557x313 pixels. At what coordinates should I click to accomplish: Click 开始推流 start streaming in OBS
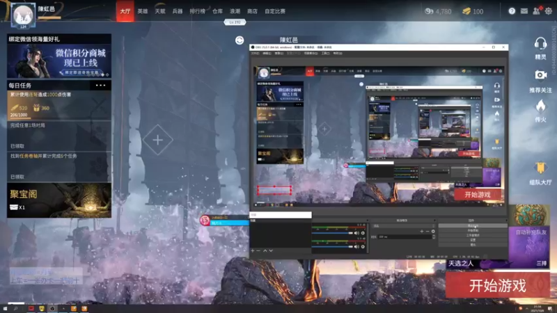pos(473,225)
